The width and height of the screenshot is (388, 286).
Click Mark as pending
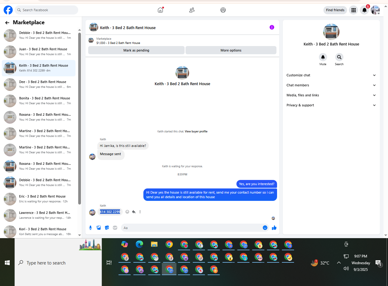(136, 50)
